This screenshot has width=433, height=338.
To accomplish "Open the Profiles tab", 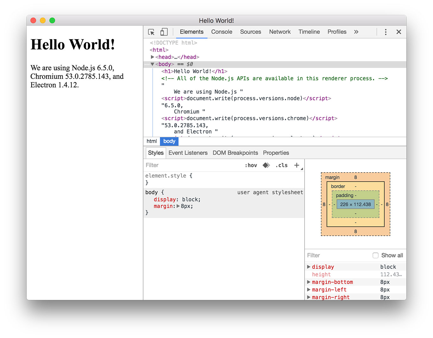I will pyautogui.click(x=337, y=32).
